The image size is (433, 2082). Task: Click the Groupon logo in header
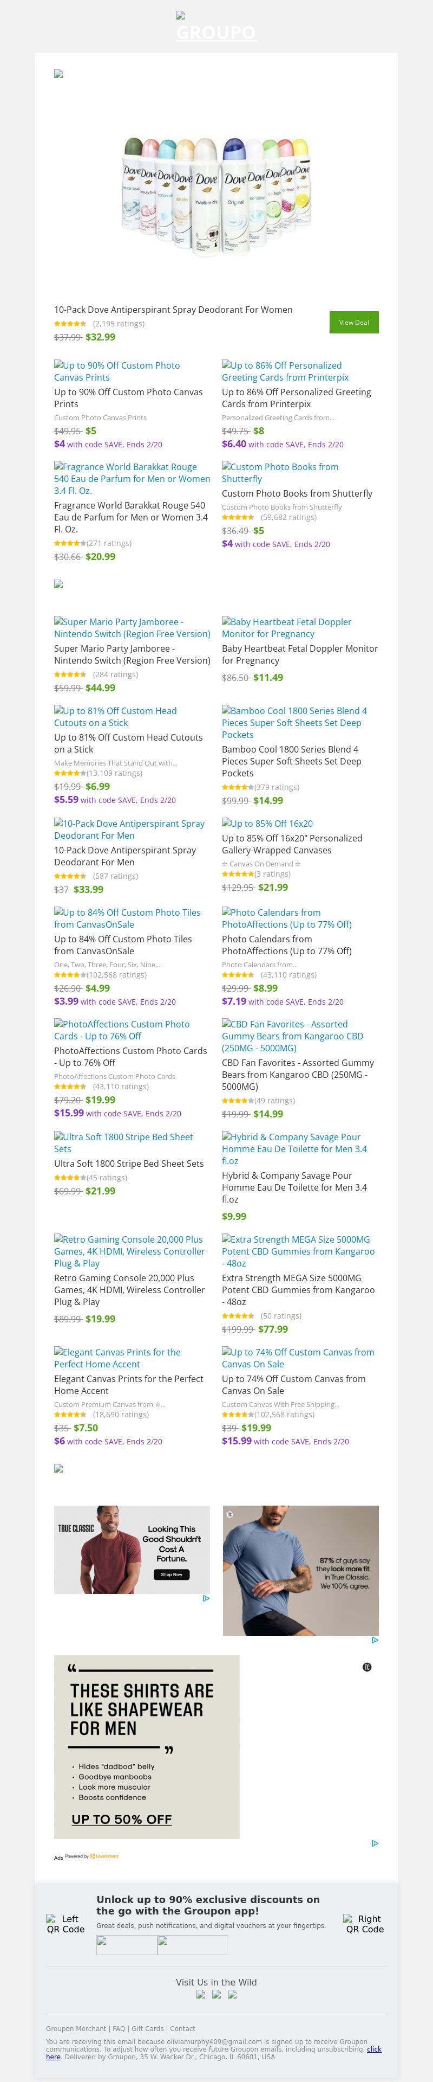coord(215,33)
